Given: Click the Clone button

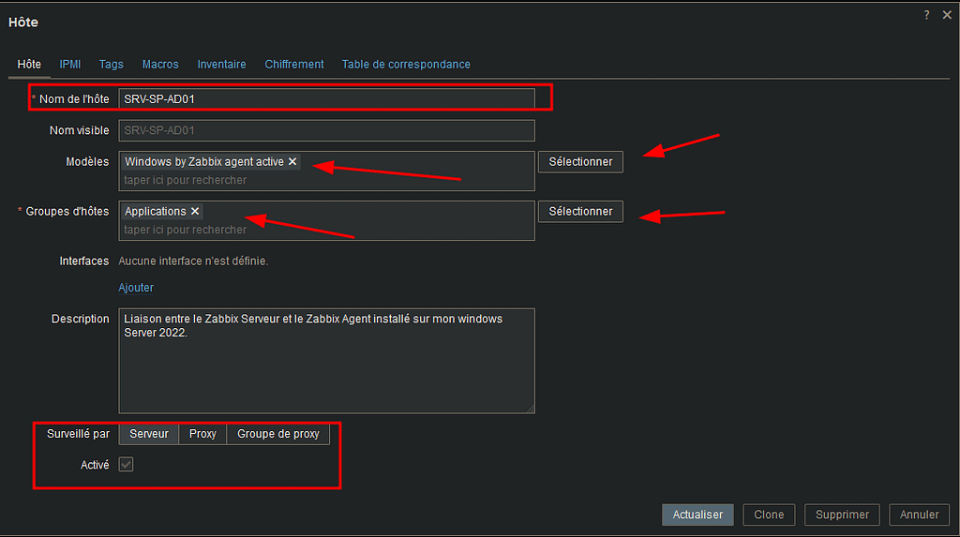Looking at the screenshot, I should 769,515.
